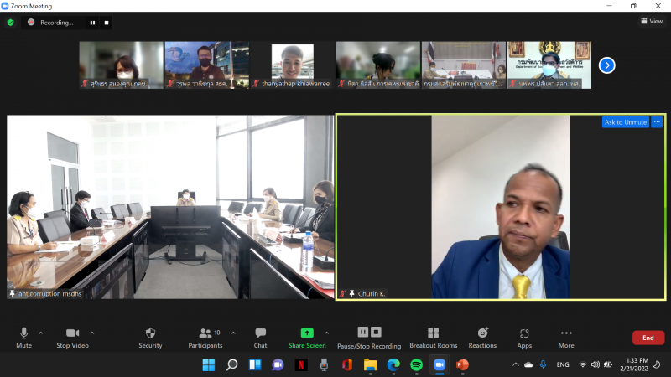Open Breakout Rooms

coord(433,338)
